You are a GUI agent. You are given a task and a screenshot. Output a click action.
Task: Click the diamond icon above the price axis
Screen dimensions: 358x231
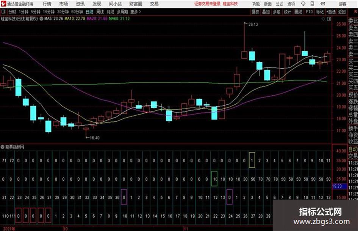pos(323,19)
